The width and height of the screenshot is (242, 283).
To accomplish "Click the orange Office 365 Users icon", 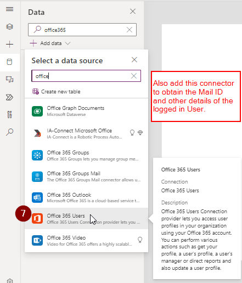I will click(x=37, y=219).
